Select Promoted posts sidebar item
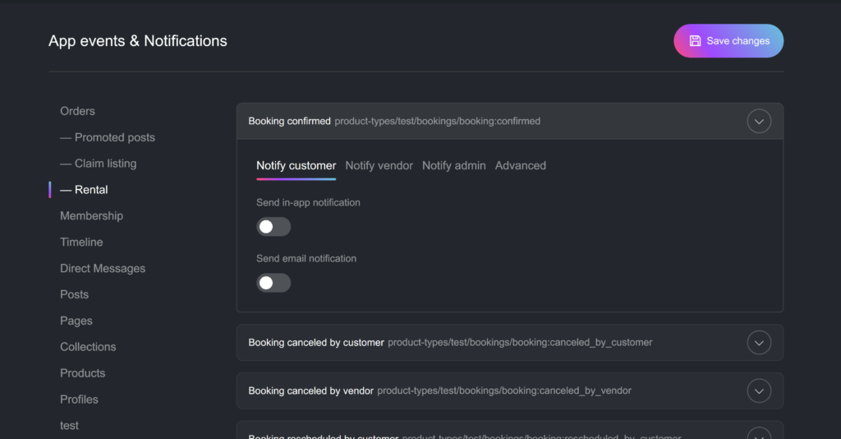 114,137
